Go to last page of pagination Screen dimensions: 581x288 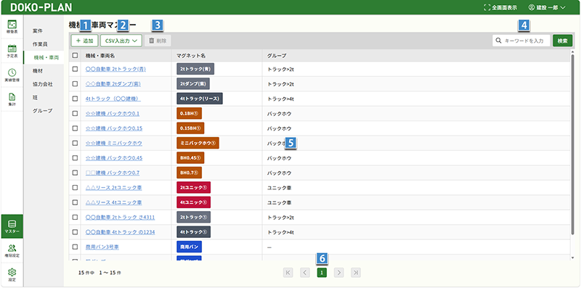click(356, 273)
